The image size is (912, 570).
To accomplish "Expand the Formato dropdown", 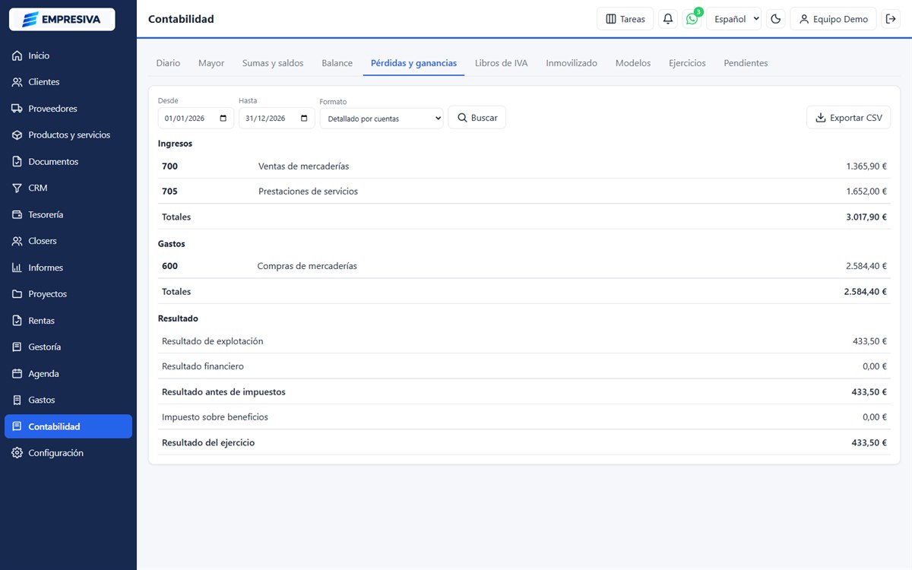I will pos(382,118).
